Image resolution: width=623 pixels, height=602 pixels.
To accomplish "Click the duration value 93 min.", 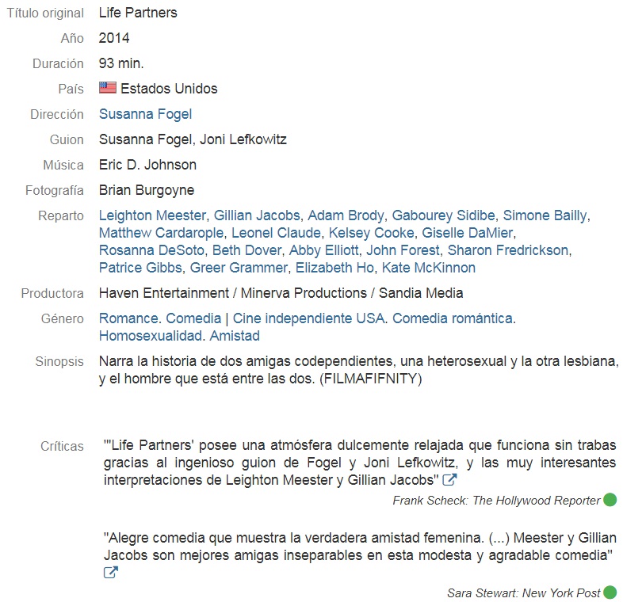I will 121,63.
